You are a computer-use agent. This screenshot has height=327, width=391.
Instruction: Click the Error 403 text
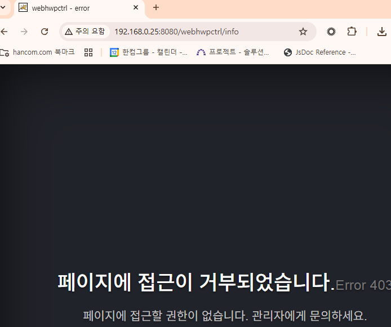coord(363,285)
